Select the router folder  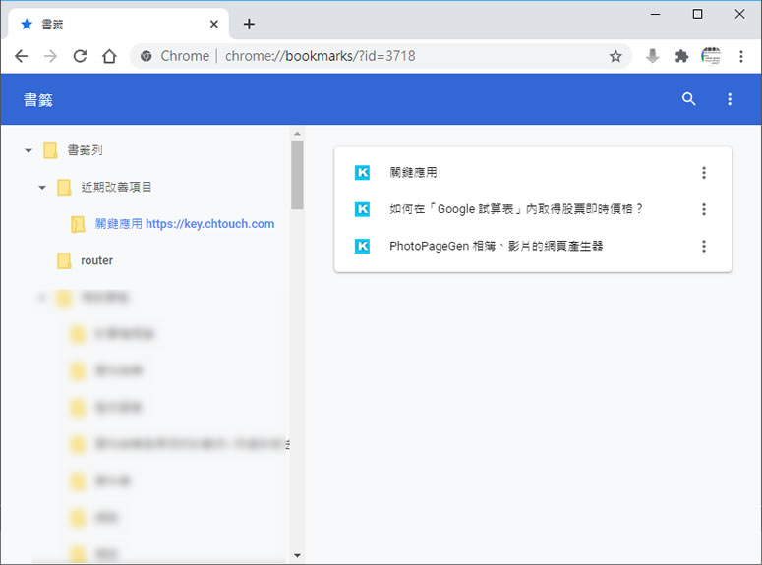96,260
